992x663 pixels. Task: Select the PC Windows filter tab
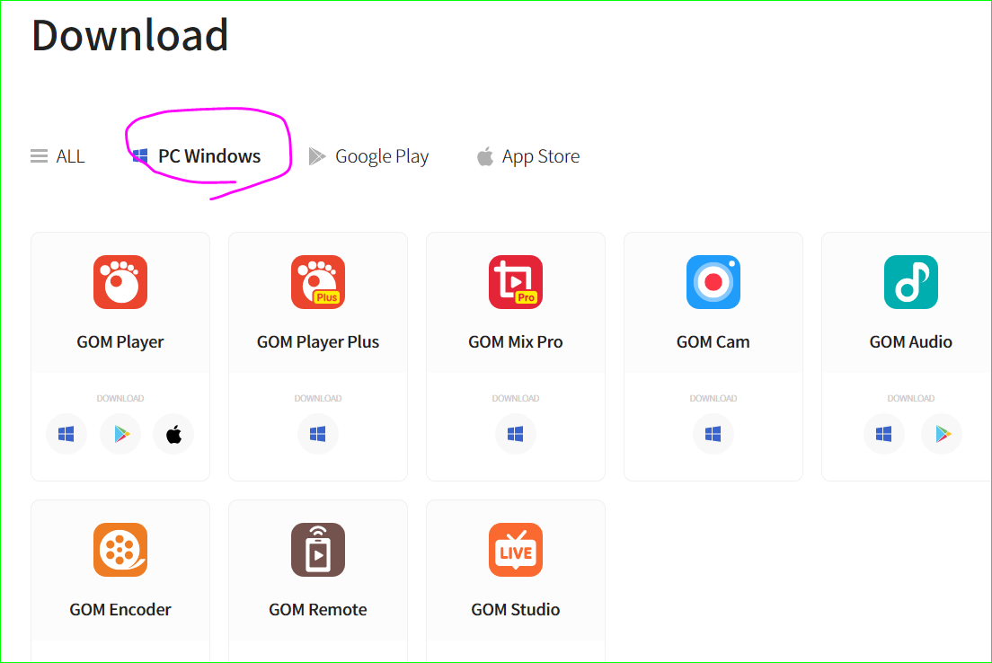point(197,156)
